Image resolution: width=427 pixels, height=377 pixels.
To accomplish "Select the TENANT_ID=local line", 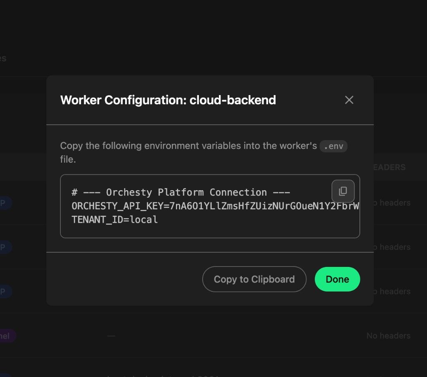I will coord(115,219).
